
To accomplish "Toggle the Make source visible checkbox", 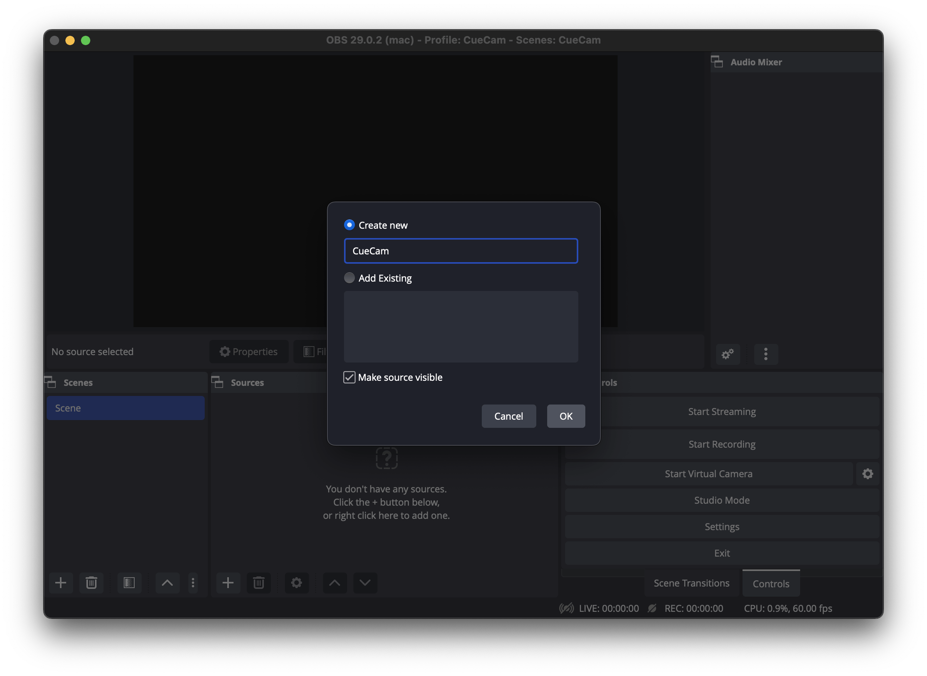I will pyautogui.click(x=349, y=377).
